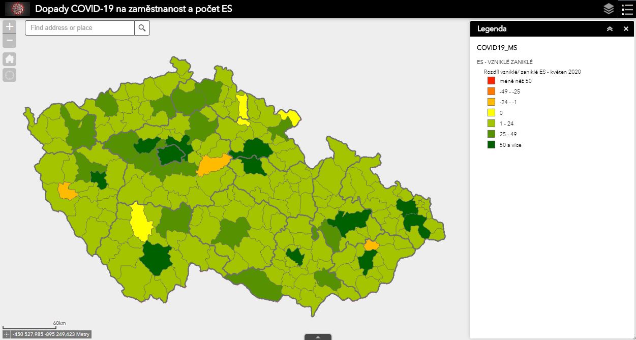The width and height of the screenshot is (636, 340).
Task: Click the Dopady COVID-19 app title
Action: 134,9
